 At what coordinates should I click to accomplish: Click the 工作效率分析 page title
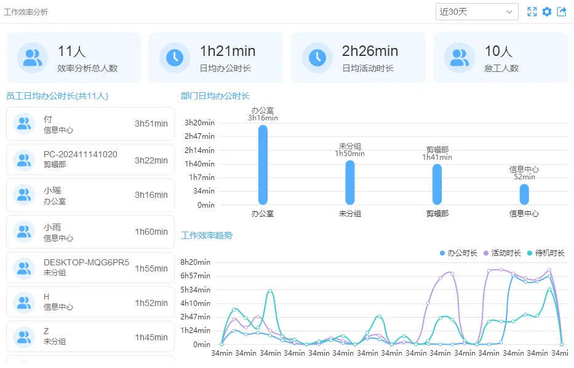coord(26,12)
